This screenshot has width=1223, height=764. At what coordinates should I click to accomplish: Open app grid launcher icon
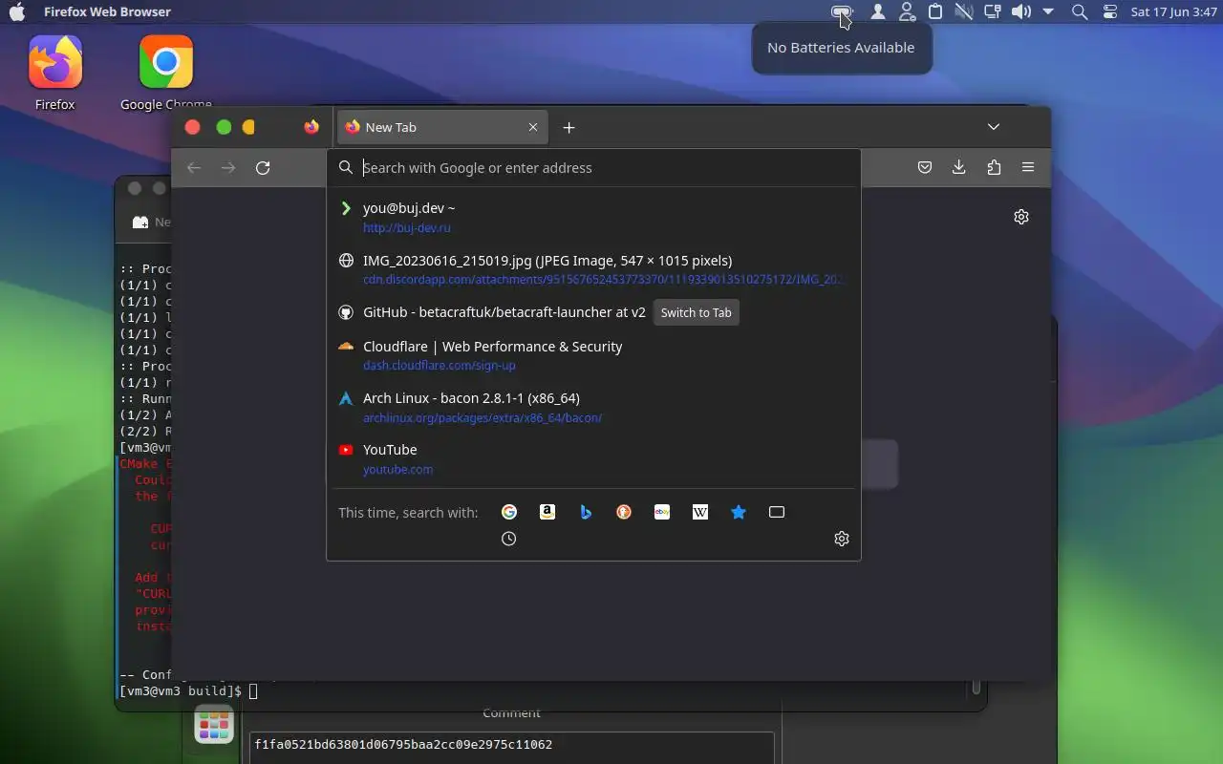(x=214, y=725)
